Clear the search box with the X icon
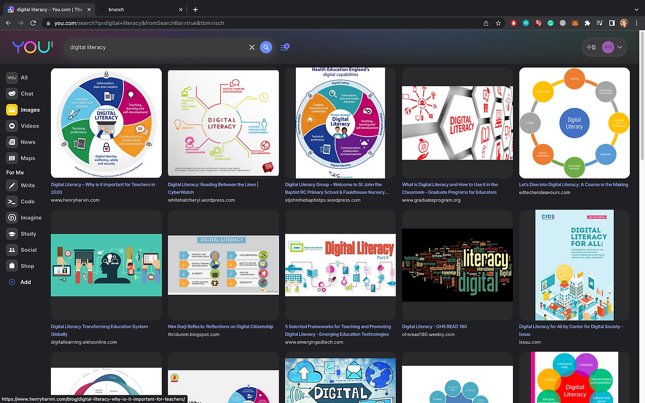Viewport: 645px width, 403px height. (x=252, y=47)
